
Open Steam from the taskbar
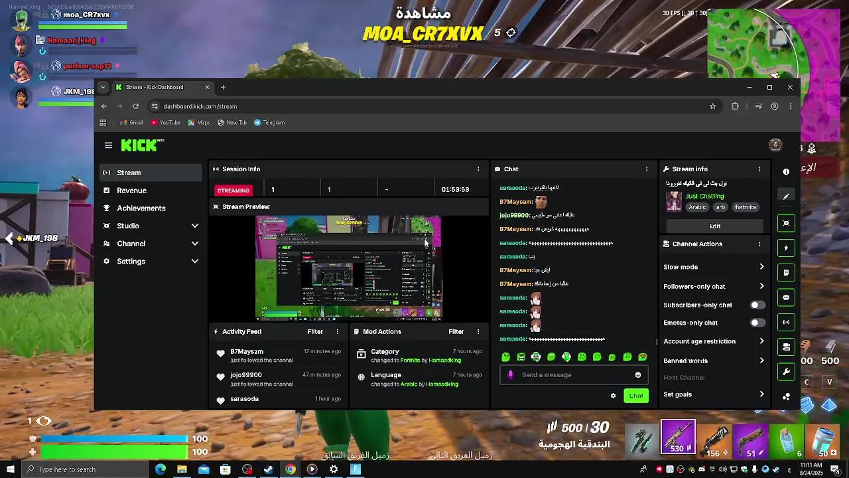tap(269, 469)
